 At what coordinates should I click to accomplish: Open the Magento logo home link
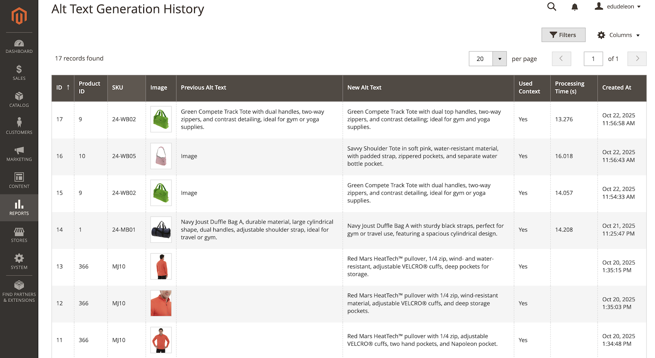[x=19, y=16]
